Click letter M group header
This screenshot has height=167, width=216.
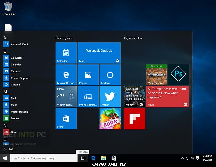[5, 92]
